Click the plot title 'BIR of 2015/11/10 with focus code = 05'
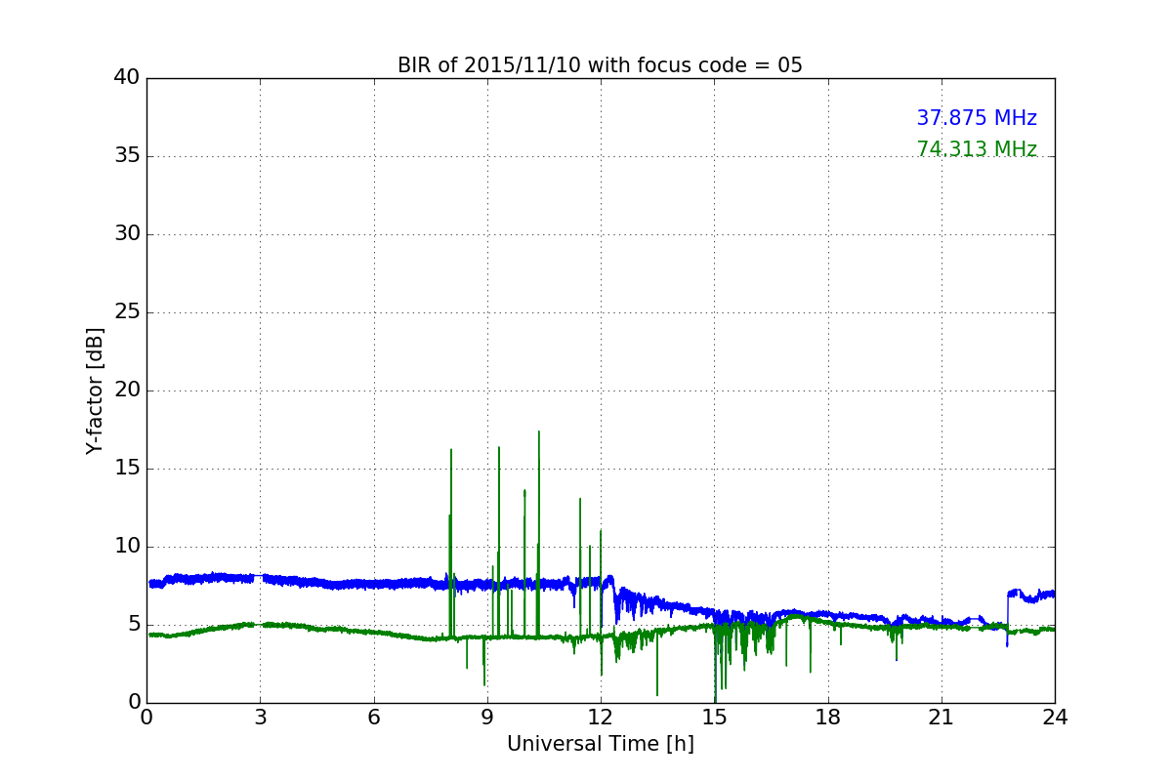The height and width of the screenshot is (781, 1172). 600,65
